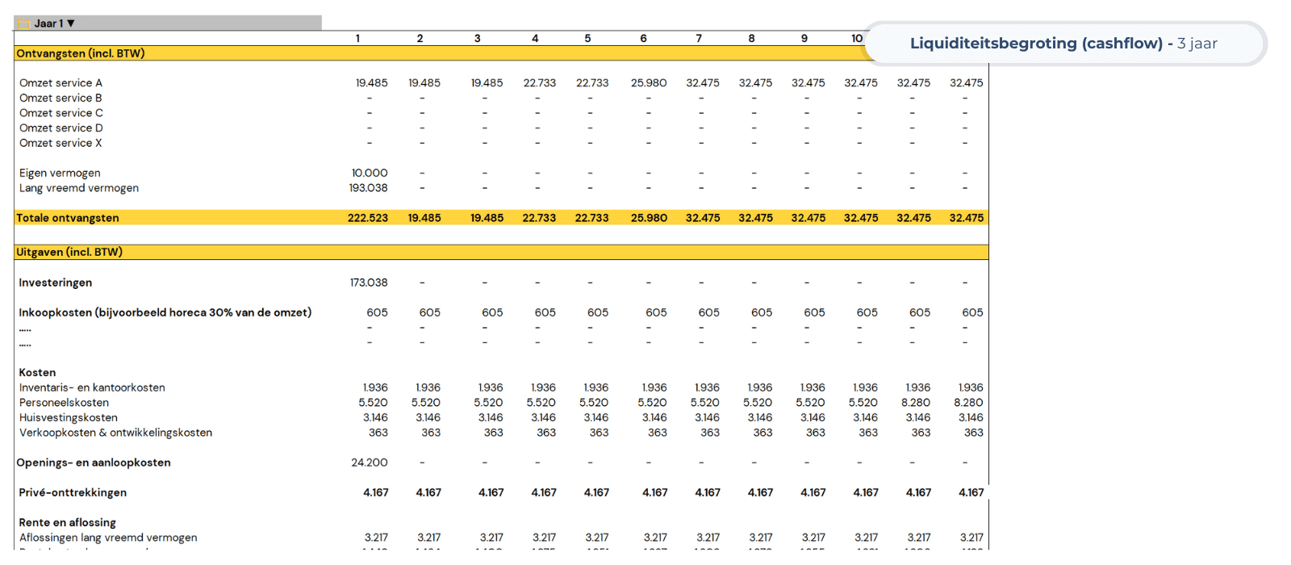Select the Ontvangsten (incl. BTW) header row
Viewport: 1291px width, 565px height.
81,53
